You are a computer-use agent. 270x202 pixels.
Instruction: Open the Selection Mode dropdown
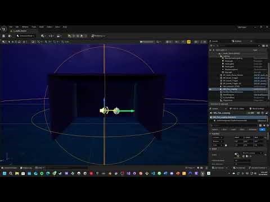(x=26, y=36)
